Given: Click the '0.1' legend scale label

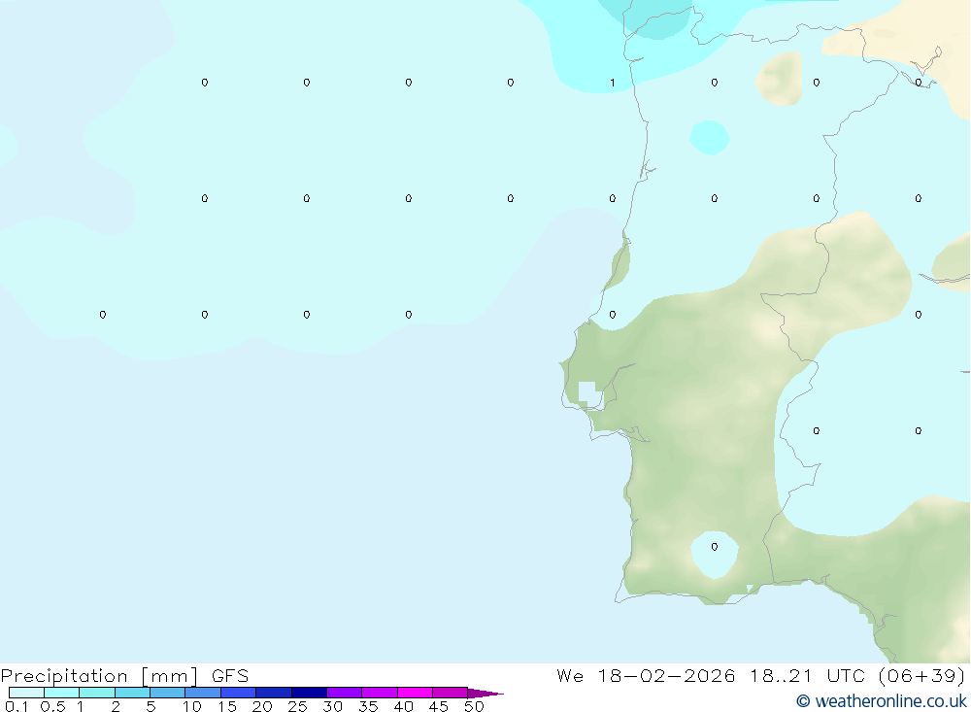Looking at the screenshot, I should click(17, 706).
